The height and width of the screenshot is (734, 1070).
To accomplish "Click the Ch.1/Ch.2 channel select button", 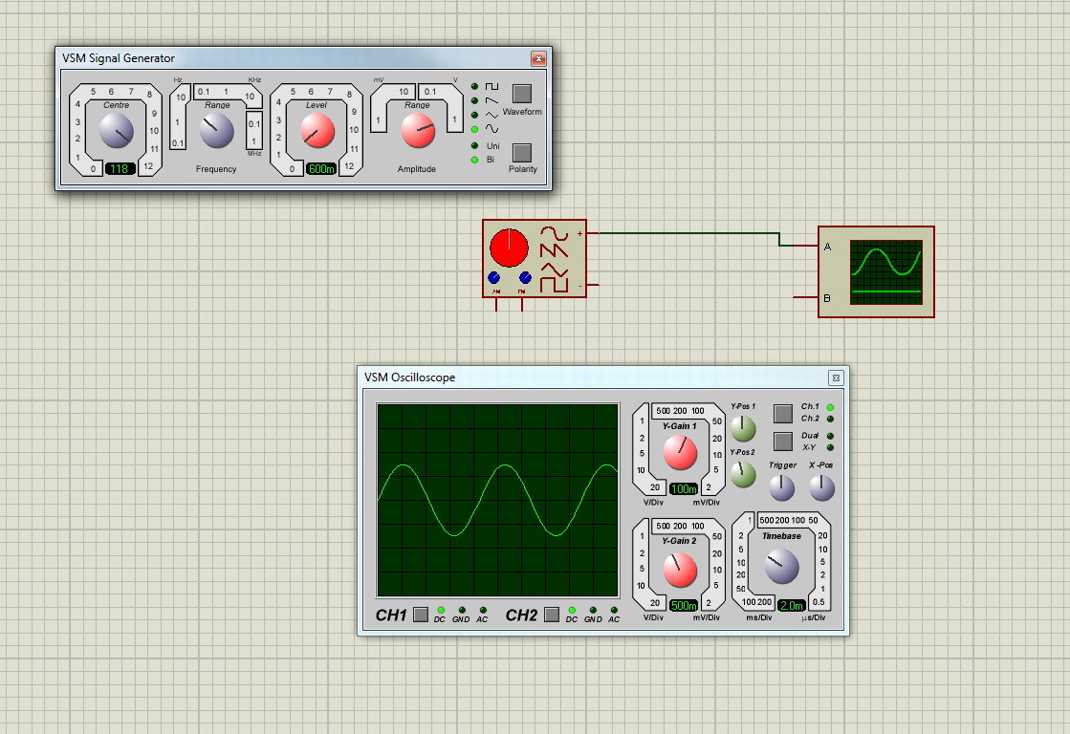I will click(x=783, y=413).
